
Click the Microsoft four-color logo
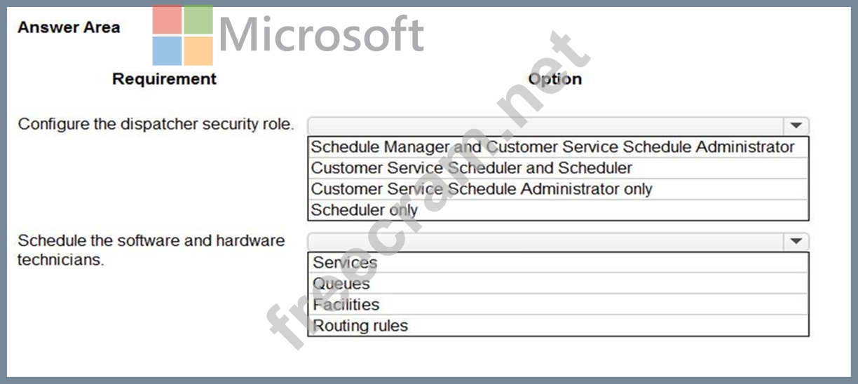point(183,35)
